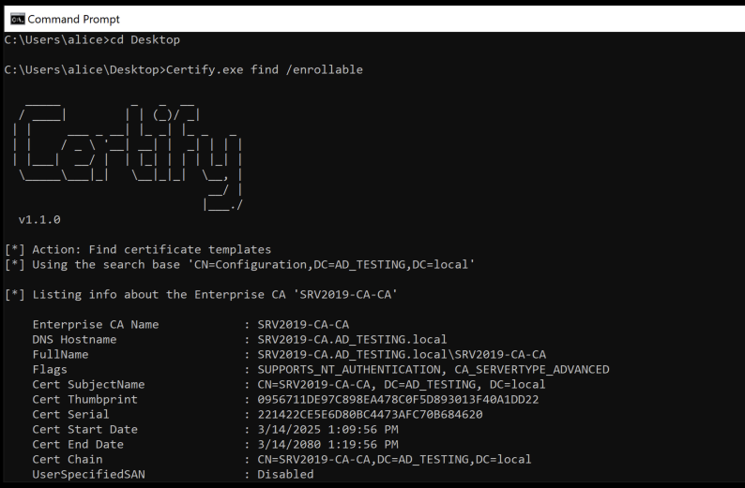The width and height of the screenshot is (745, 488).
Task: Click the UserSpecifiedSAN value 'Disabled'
Action: [x=285, y=475]
